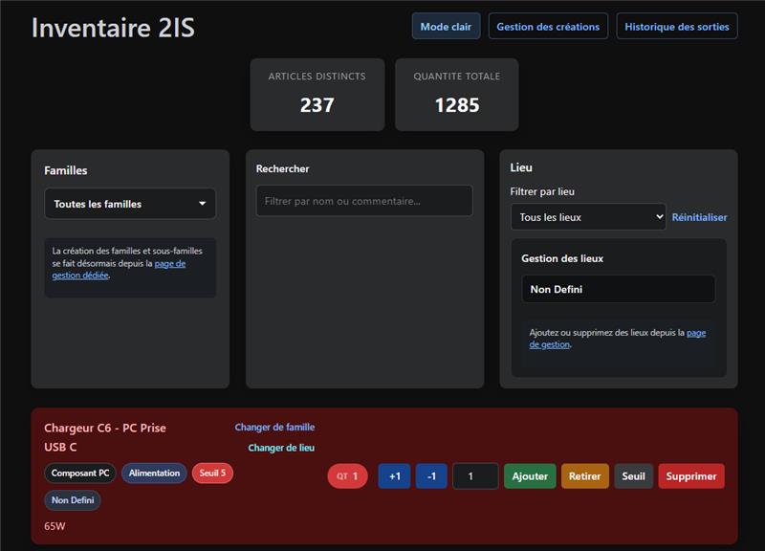Click Changer de famille link

274,428
